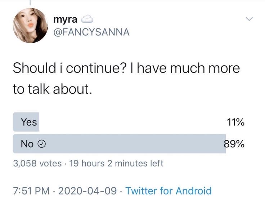Click the checkmark icon next to No
This screenshot has height=204, width=265.
click(x=42, y=144)
